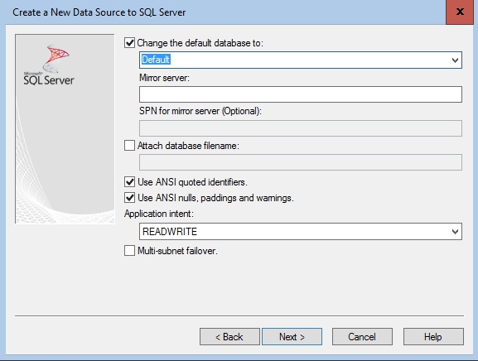Focus the Mirror server text field
This screenshot has height=361, width=478.
click(x=301, y=94)
